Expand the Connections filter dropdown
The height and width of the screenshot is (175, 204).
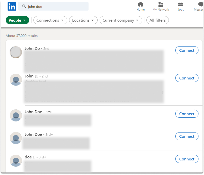[50, 20]
